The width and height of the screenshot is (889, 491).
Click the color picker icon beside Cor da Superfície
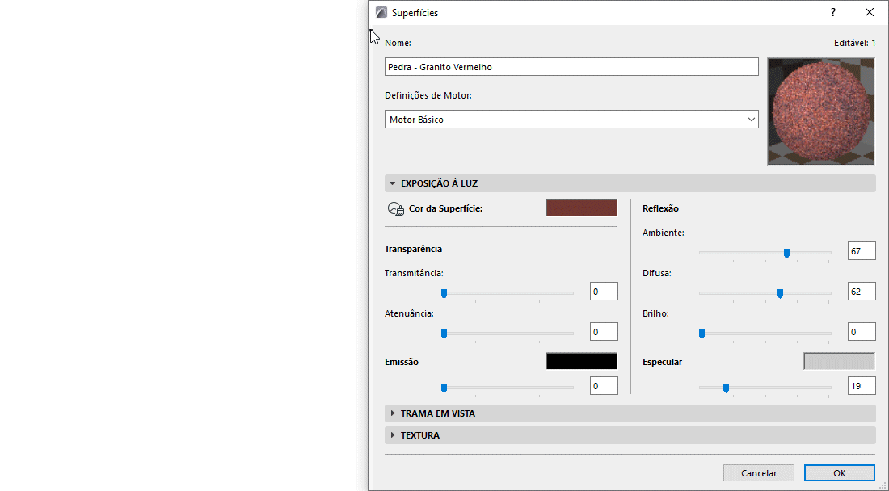click(395, 208)
